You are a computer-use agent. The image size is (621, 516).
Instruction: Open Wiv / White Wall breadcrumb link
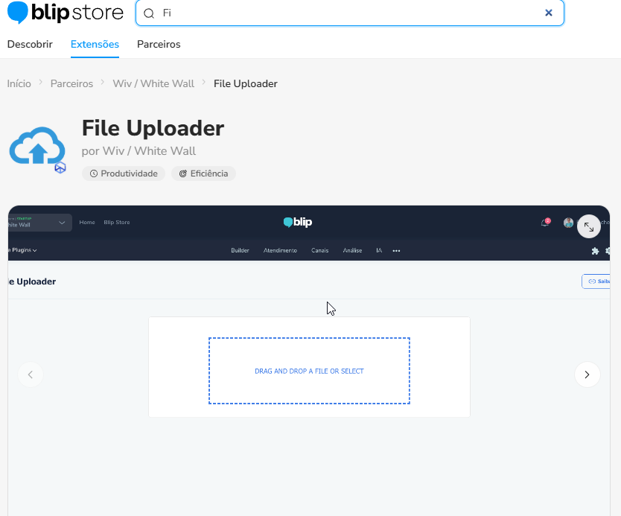153,83
